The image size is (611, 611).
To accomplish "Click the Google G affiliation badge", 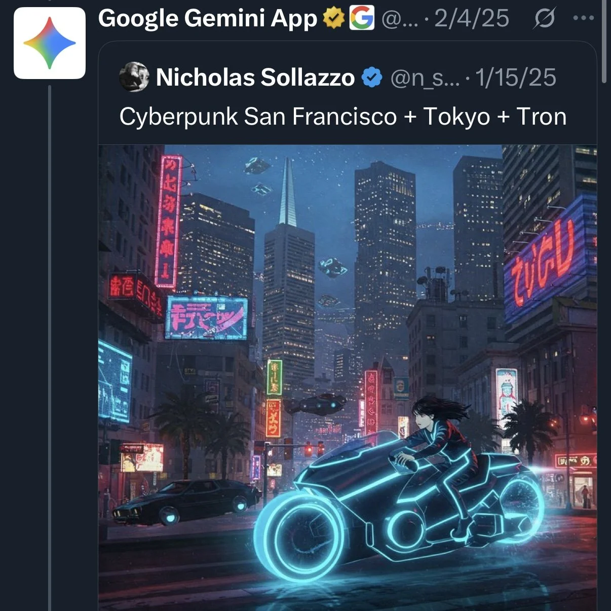I will click(x=362, y=18).
